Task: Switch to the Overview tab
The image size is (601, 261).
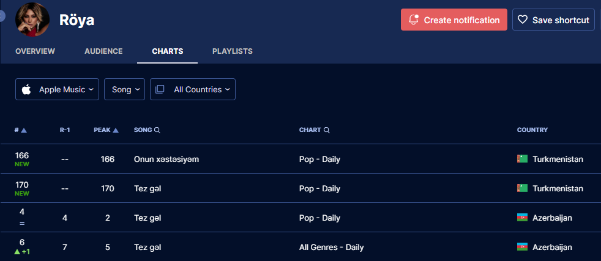Action: click(35, 51)
